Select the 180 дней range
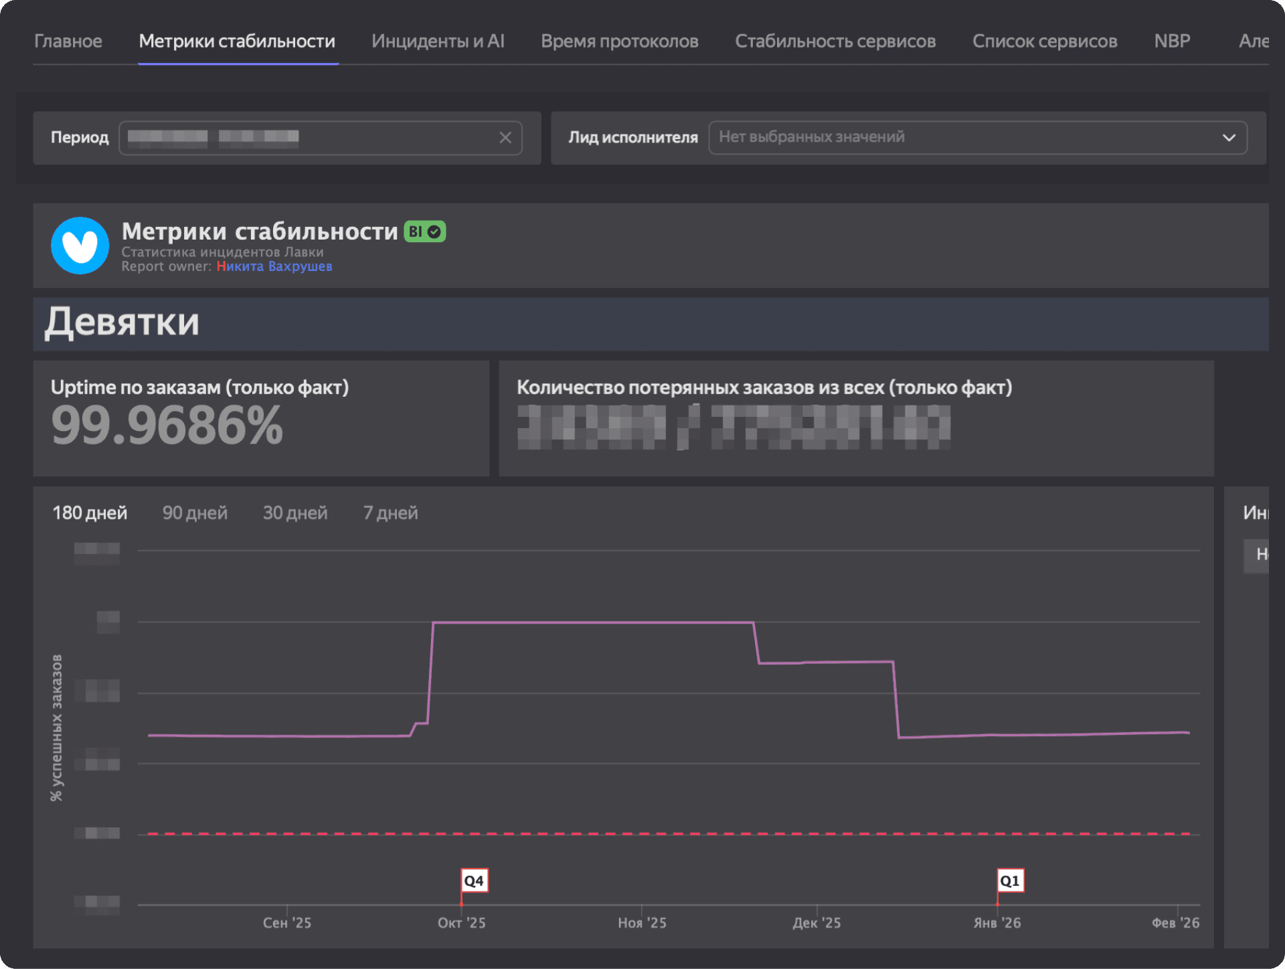The image size is (1285, 969). (x=90, y=513)
